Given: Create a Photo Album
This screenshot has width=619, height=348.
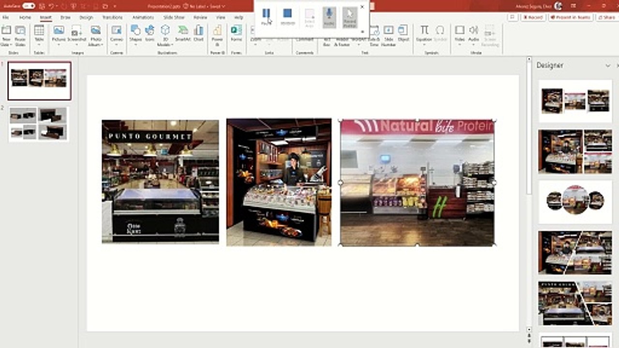Looking at the screenshot, I should (95, 36).
